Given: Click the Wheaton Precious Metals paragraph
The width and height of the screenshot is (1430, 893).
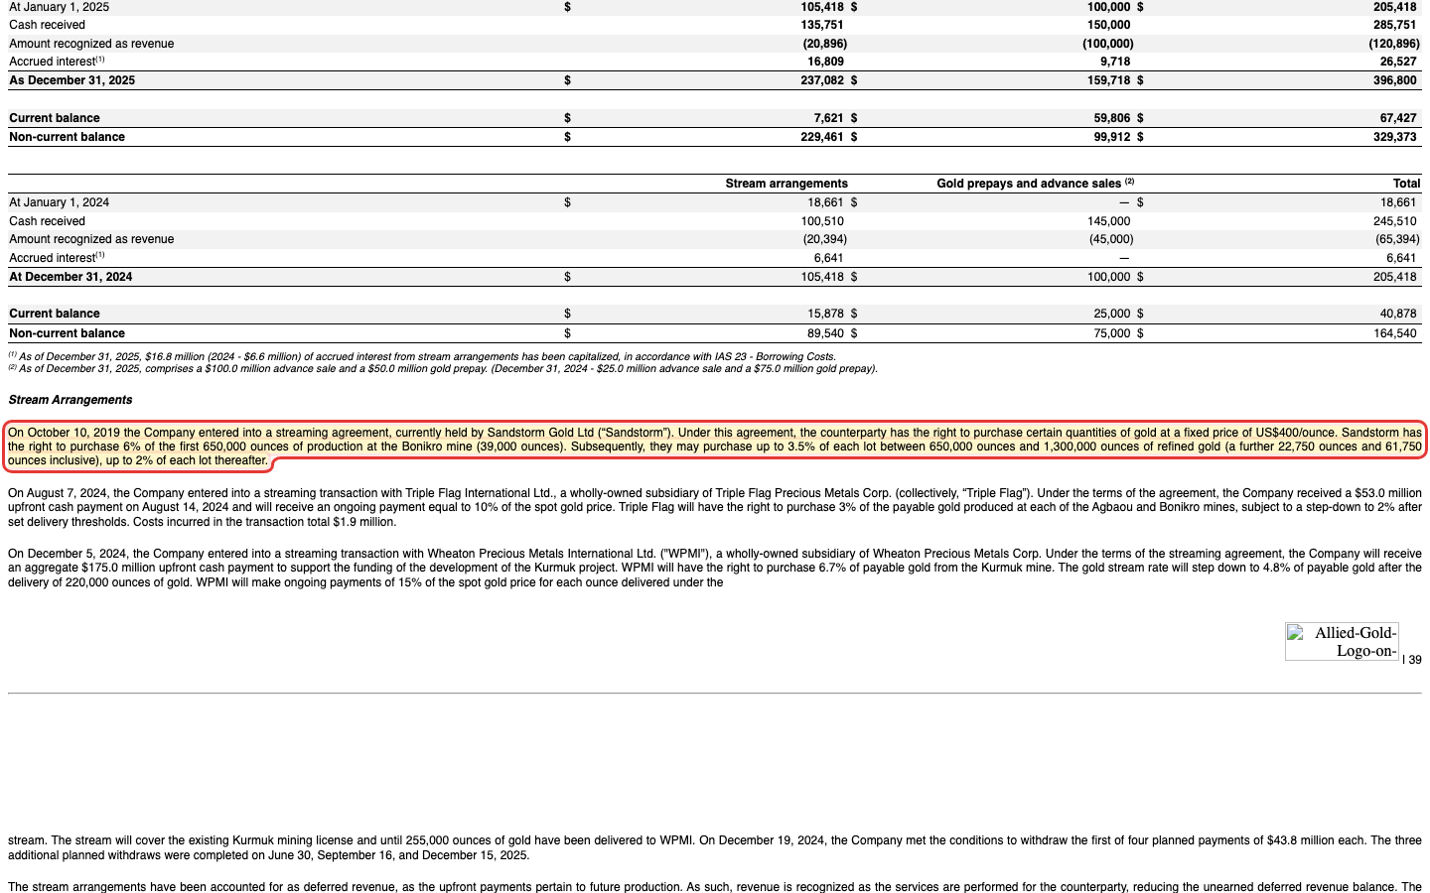Looking at the screenshot, I should coord(715,568).
